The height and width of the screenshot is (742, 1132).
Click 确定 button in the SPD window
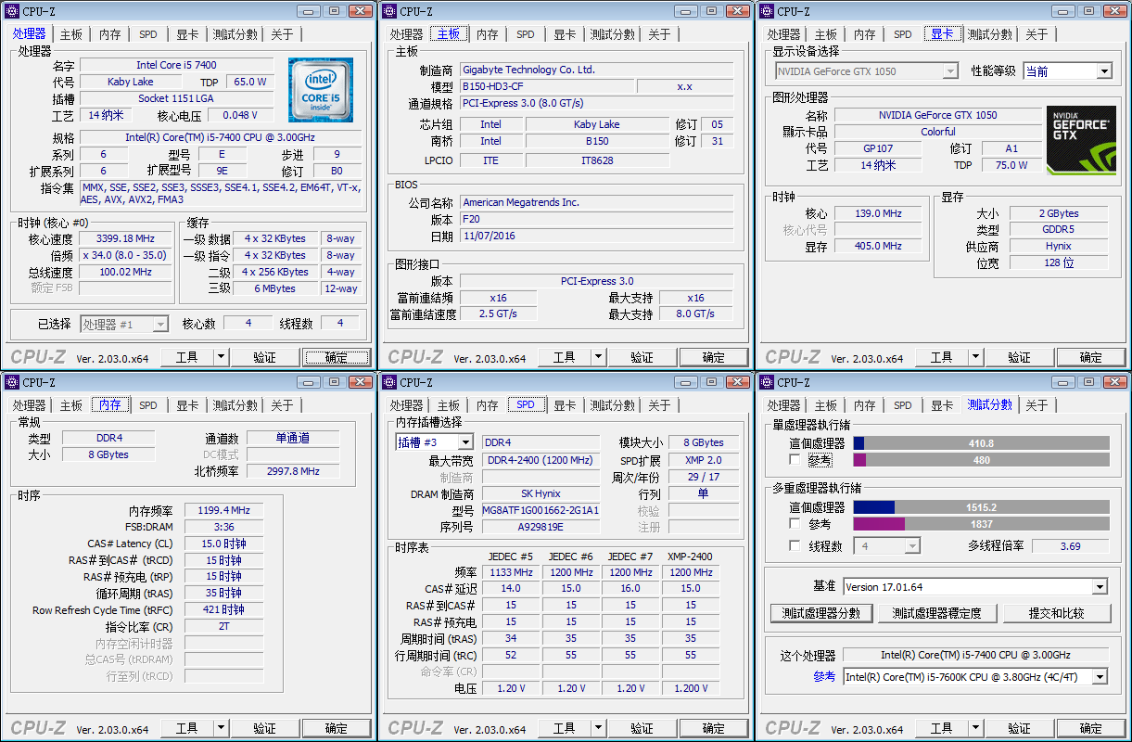(x=714, y=728)
